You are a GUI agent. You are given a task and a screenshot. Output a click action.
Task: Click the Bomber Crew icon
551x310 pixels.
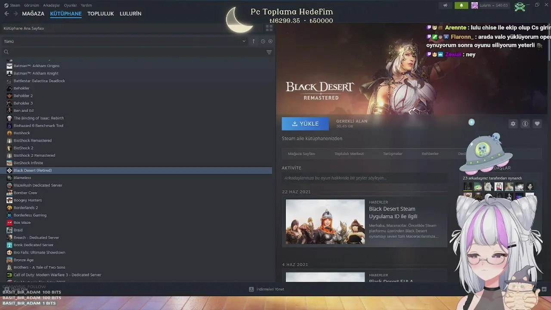tap(9, 193)
